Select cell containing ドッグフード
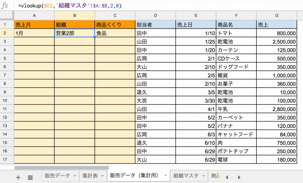Screen dimensions: 303x183 pyautogui.click(x=236, y=67)
